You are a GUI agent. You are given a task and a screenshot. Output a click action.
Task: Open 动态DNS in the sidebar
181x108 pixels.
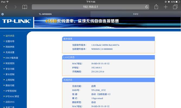click(x=10, y=102)
